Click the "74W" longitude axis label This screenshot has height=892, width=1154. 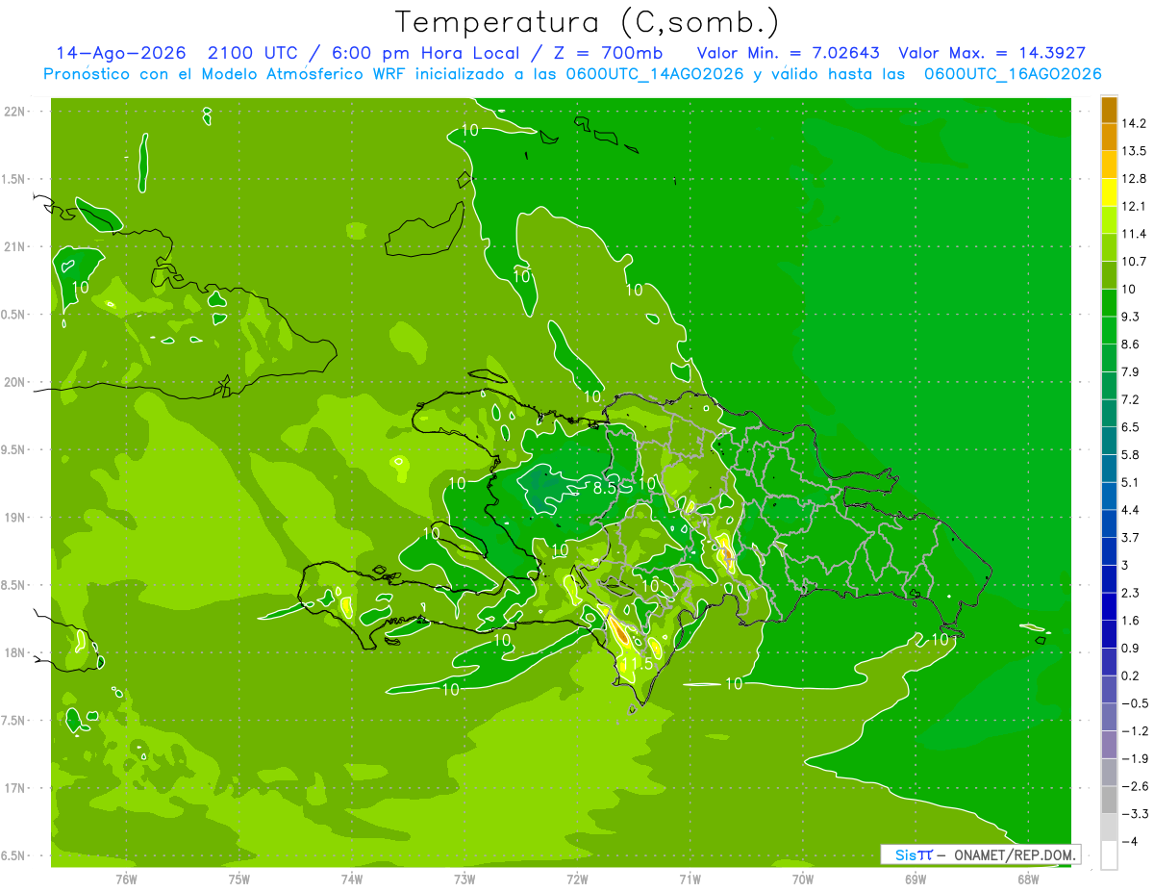tap(352, 879)
